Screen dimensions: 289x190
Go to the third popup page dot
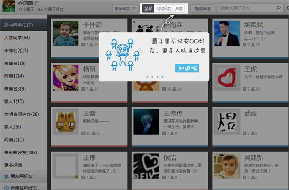pos(158,77)
